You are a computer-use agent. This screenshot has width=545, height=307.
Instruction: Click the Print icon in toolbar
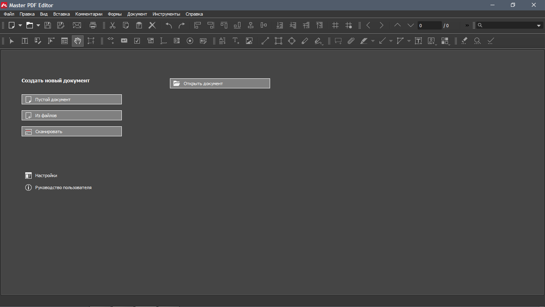[x=93, y=25]
